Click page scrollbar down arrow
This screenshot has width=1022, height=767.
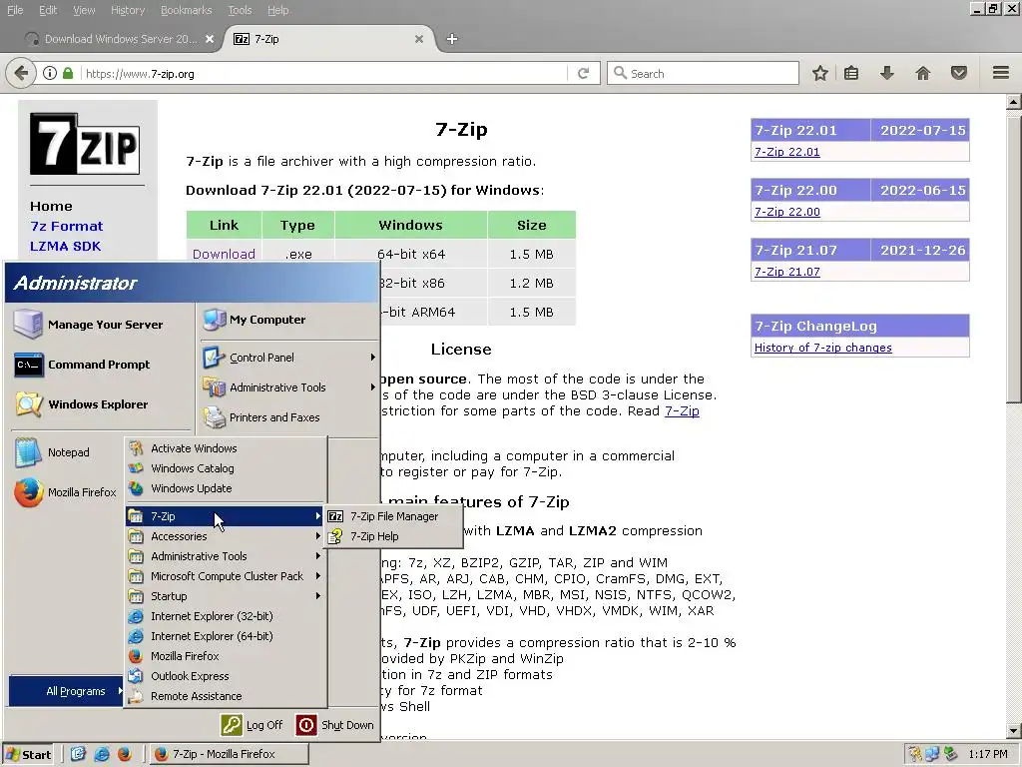click(x=1014, y=730)
